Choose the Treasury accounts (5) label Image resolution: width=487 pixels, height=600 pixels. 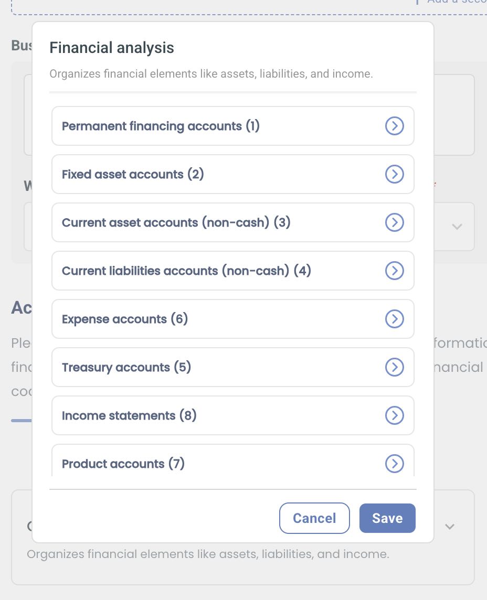(x=126, y=368)
